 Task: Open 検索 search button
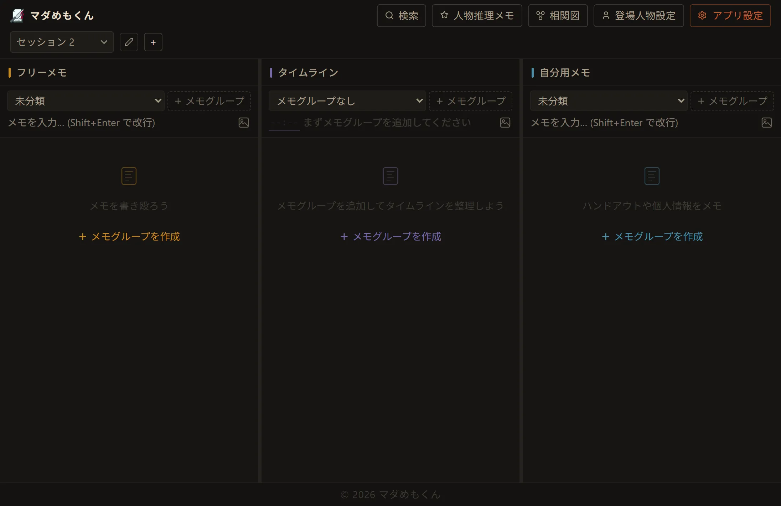tap(402, 16)
